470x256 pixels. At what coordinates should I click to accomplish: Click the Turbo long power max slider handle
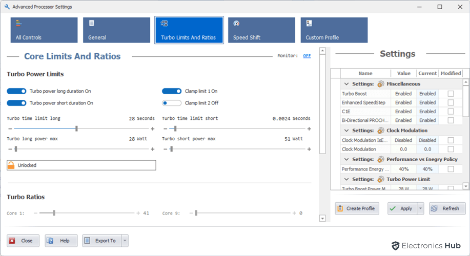coord(16,149)
